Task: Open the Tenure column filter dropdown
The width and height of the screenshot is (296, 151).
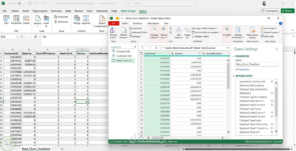Action: point(87,53)
